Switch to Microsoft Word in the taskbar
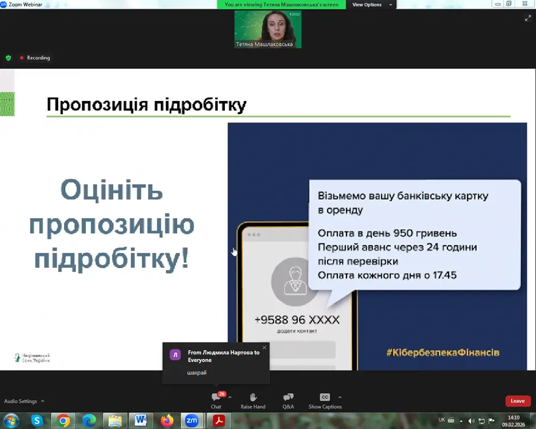 point(141,420)
